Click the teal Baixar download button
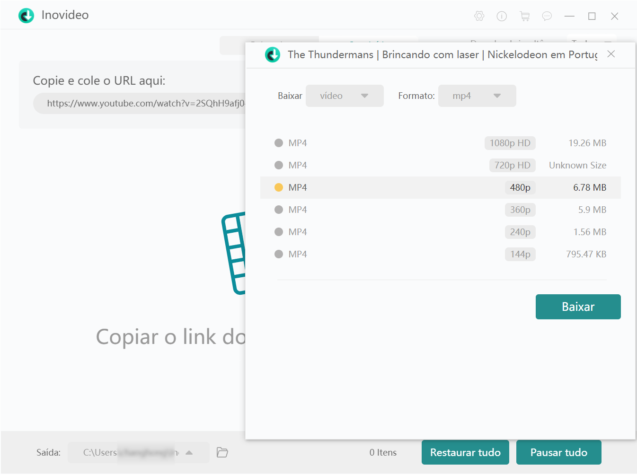 (578, 307)
